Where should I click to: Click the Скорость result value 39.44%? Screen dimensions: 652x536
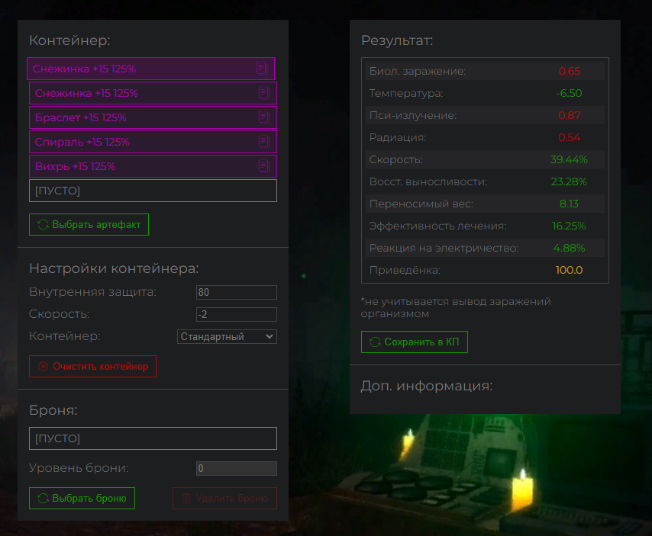click(x=569, y=159)
